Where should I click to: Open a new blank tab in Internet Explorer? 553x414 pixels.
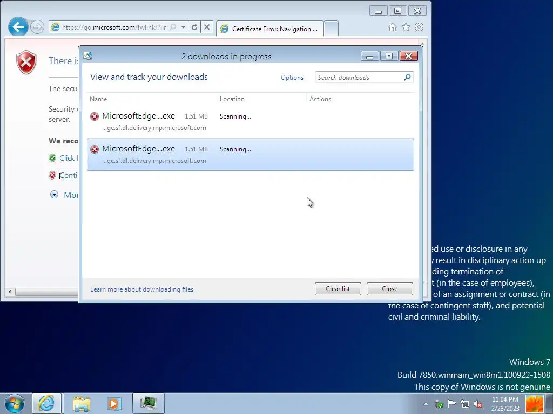click(x=331, y=29)
